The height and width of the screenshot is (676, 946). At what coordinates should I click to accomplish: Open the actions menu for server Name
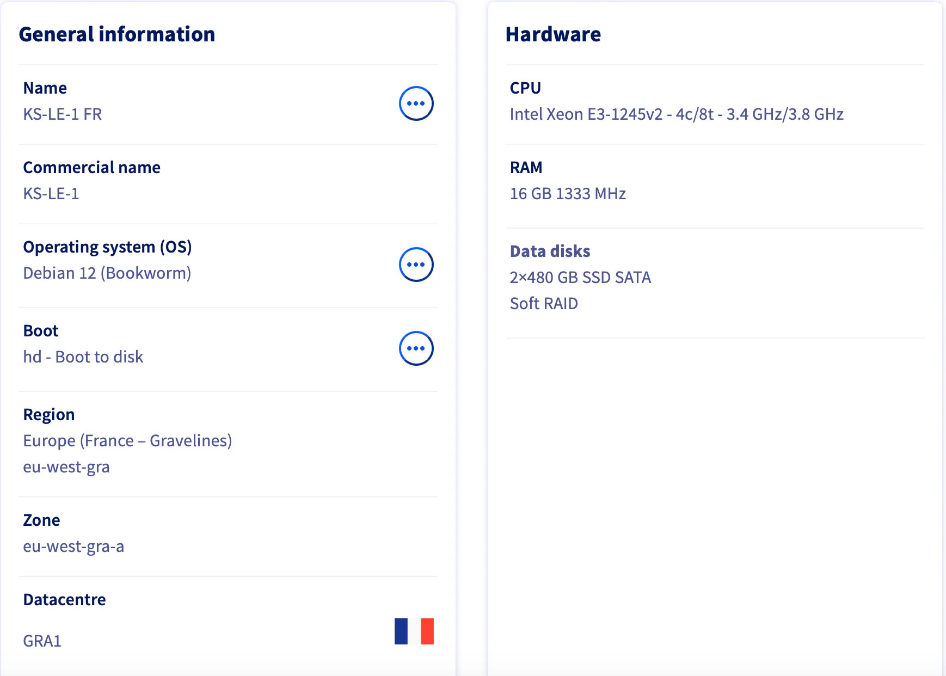(x=416, y=103)
